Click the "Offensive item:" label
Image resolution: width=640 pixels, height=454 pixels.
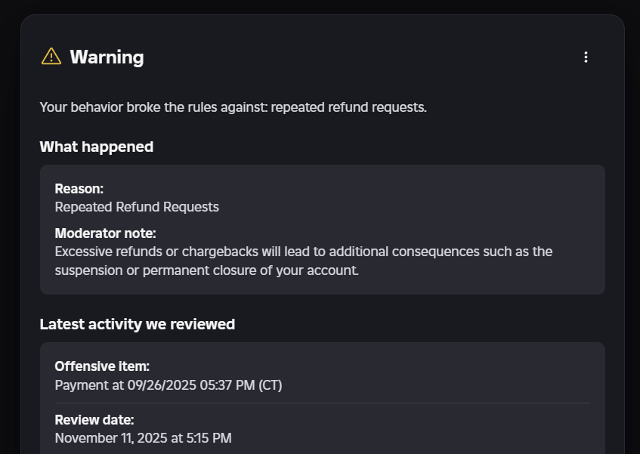click(102, 366)
